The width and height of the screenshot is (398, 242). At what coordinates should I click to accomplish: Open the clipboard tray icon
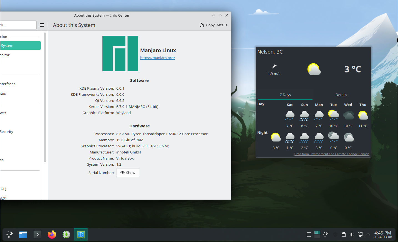click(344, 235)
